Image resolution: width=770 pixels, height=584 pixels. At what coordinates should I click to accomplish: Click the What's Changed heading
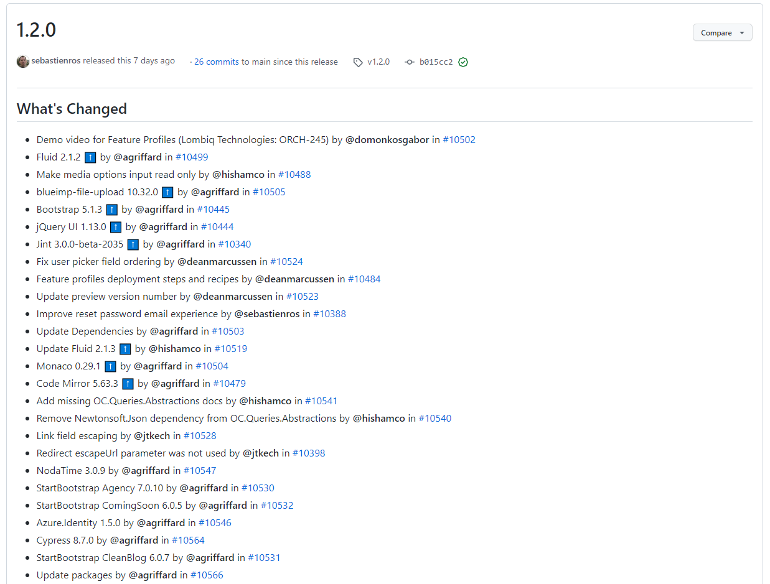pyautogui.click(x=72, y=109)
